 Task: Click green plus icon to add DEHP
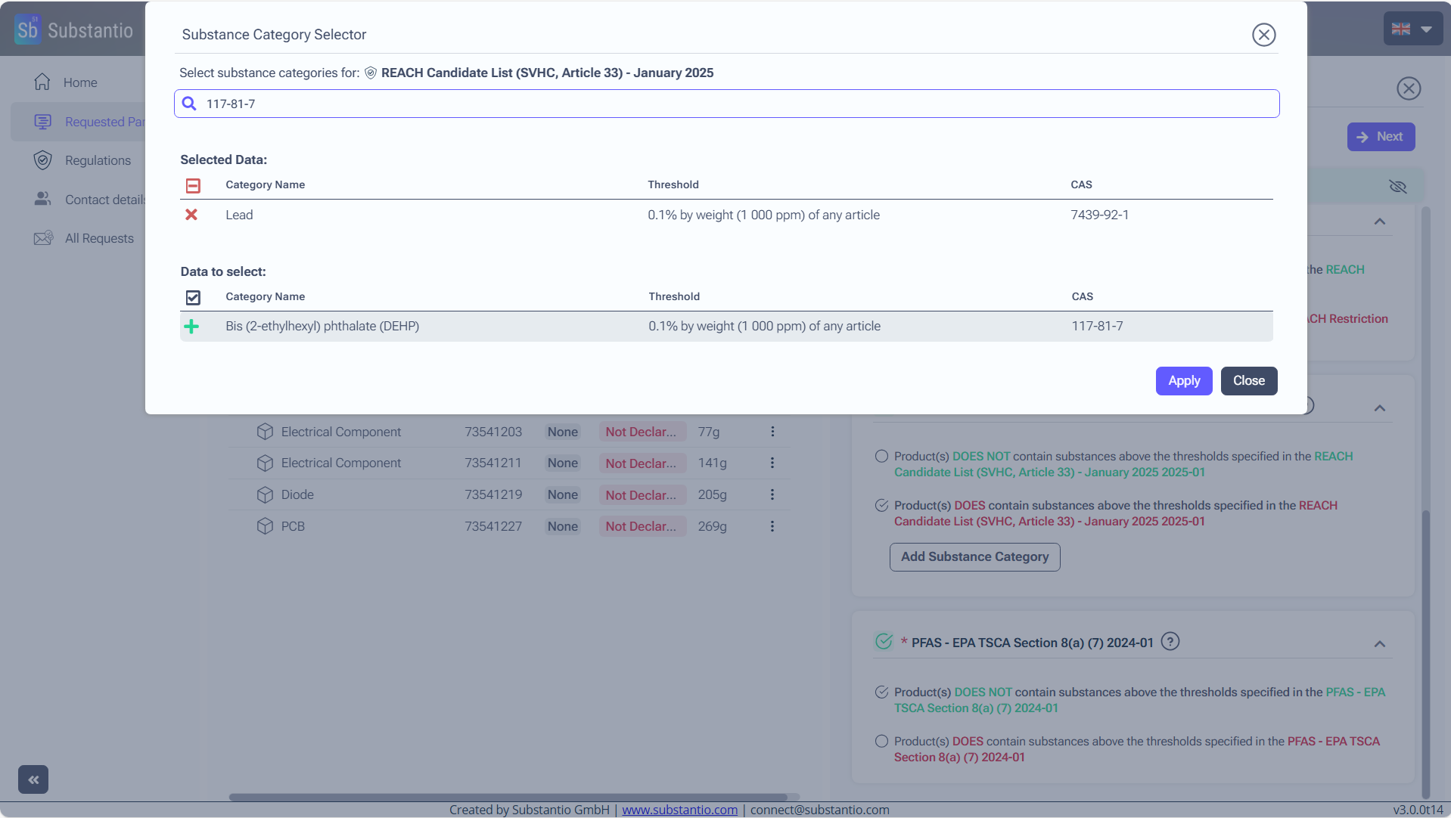(191, 327)
